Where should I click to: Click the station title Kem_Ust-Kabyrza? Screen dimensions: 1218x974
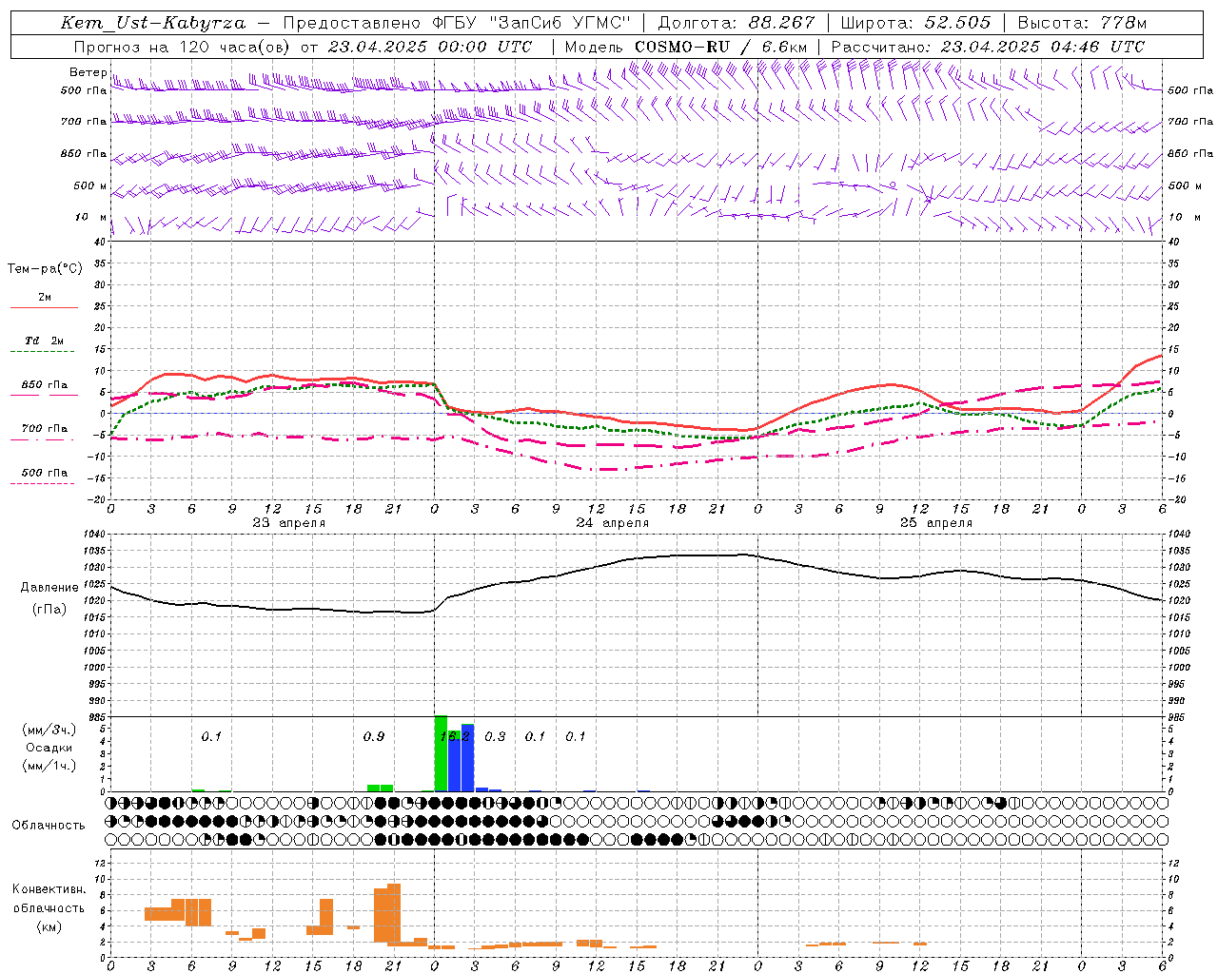pyautogui.click(x=153, y=23)
